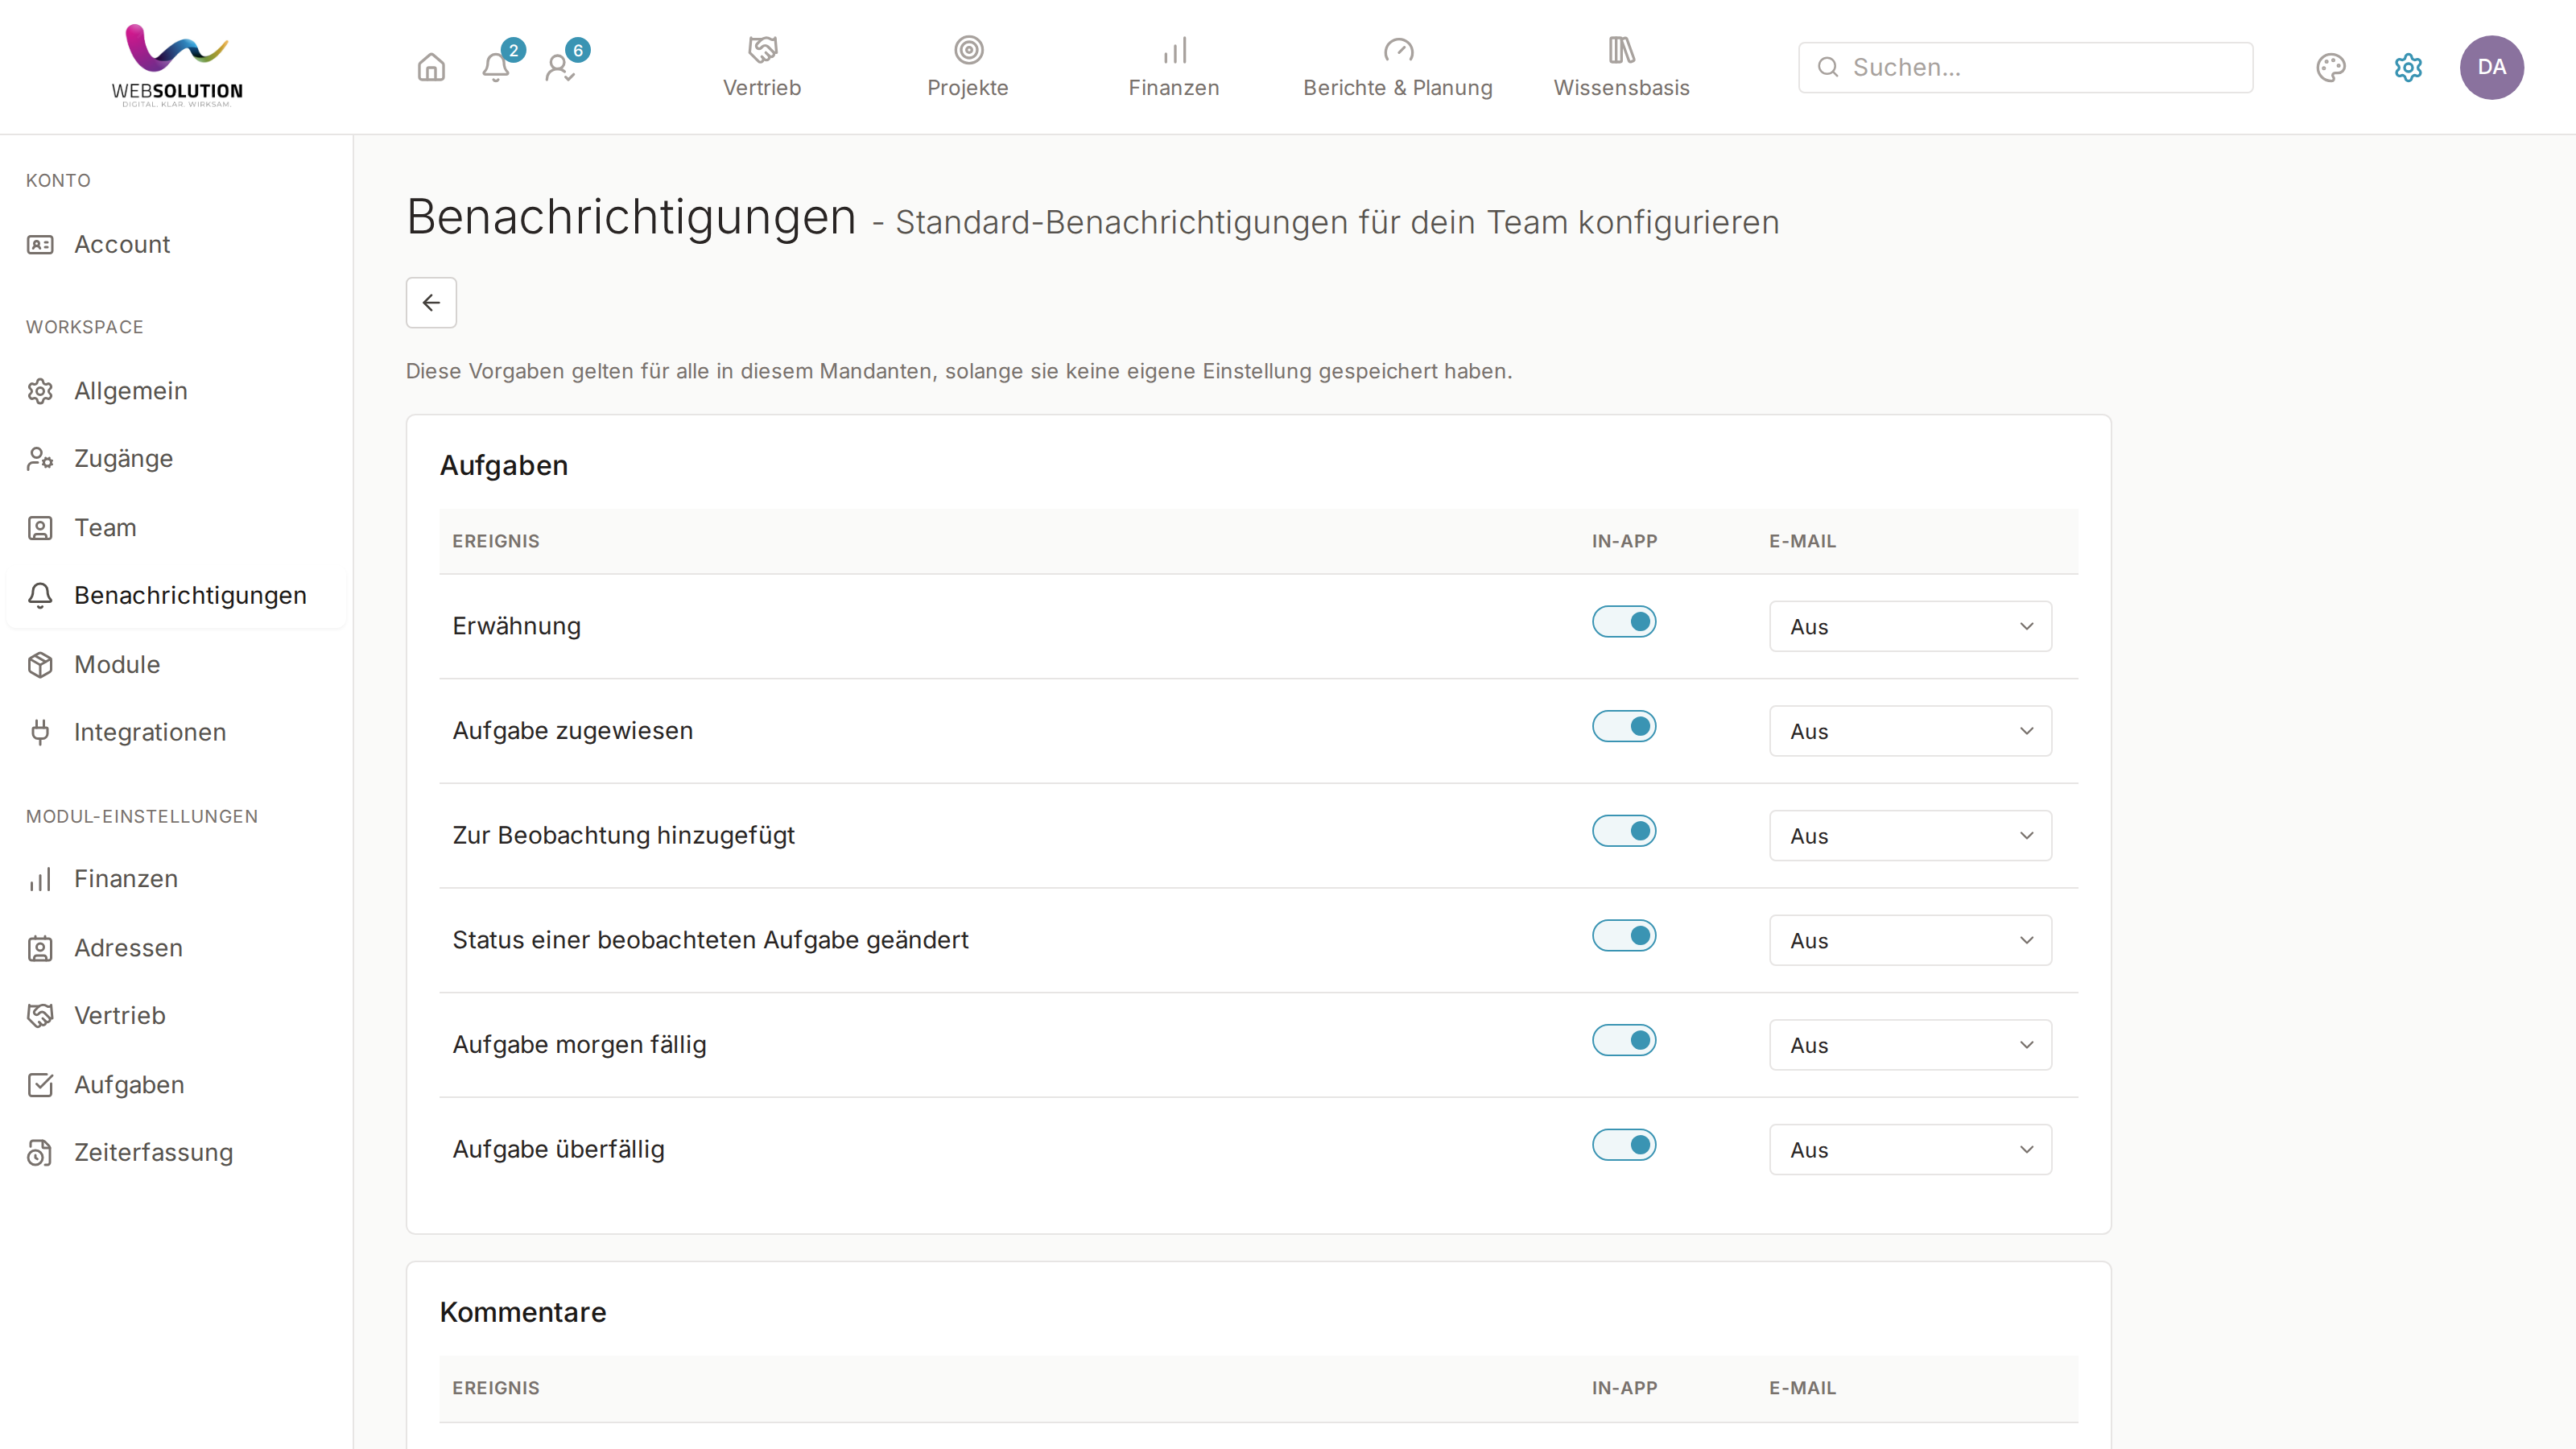Image resolution: width=2576 pixels, height=1449 pixels.
Task: Click the Team contact icon in sidebar
Action: coord(40,528)
